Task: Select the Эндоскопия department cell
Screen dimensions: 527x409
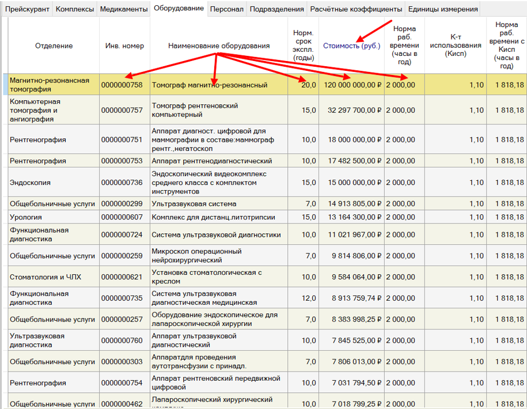Action: tap(30, 183)
